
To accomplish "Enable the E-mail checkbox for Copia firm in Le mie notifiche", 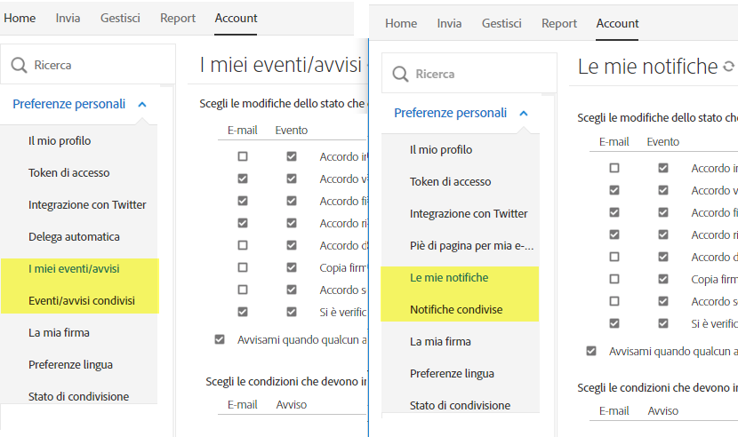I will [614, 279].
